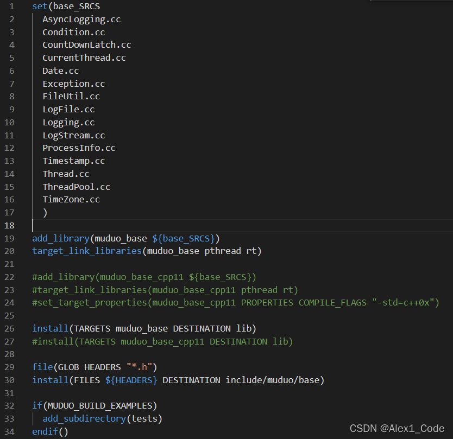Click add_library(muduo_base line
The height and width of the screenshot is (439, 453).
tap(126, 239)
